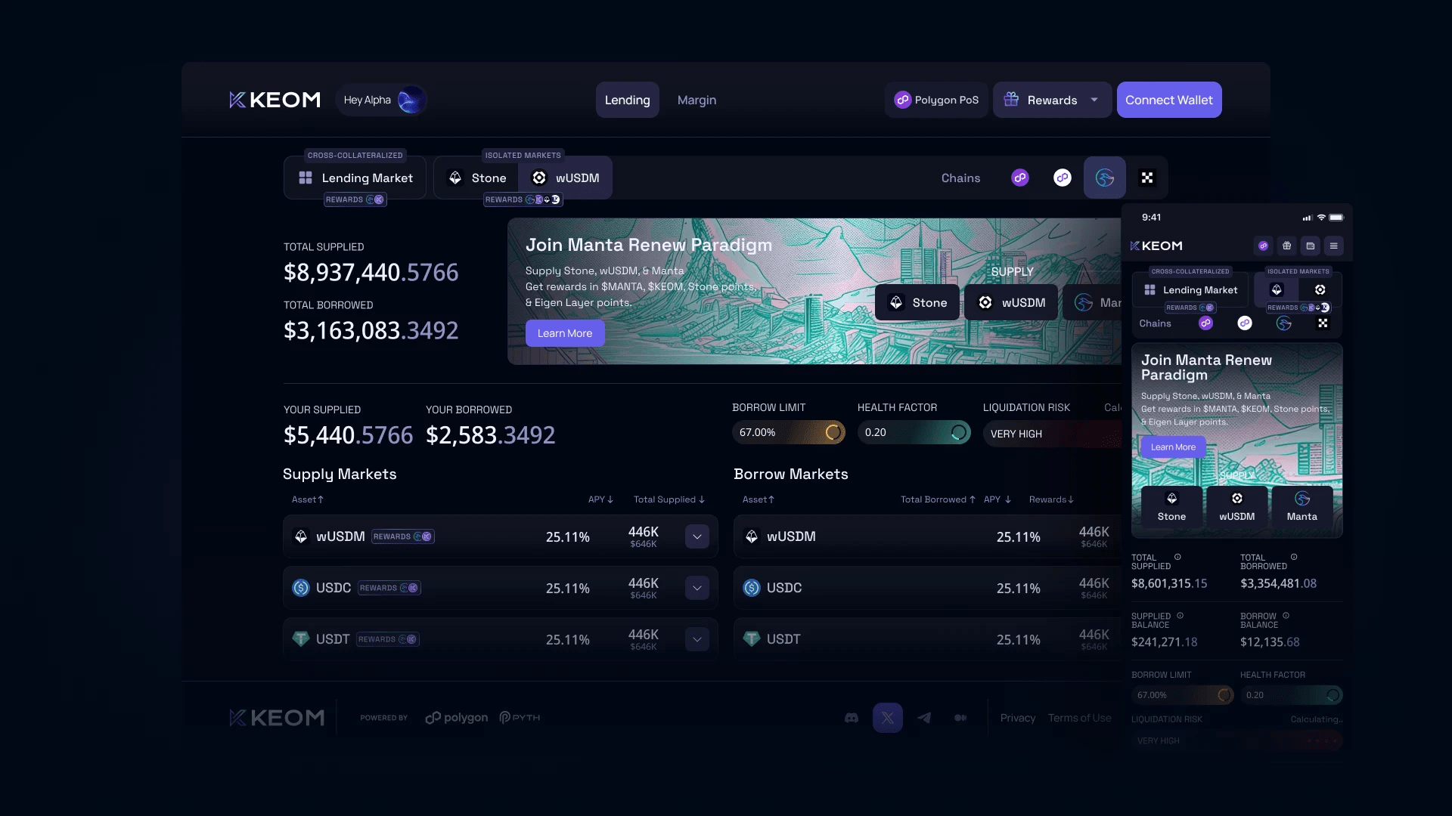Image resolution: width=1452 pixels, height=816 pixels.
Task: Select the Manta chain icon in desktop Chains row
Action: [x=1105, y=178]
